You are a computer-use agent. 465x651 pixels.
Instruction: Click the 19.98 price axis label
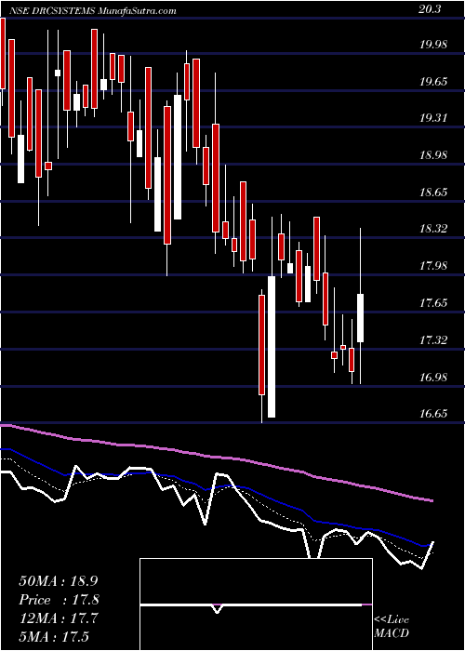coord(433,45)
